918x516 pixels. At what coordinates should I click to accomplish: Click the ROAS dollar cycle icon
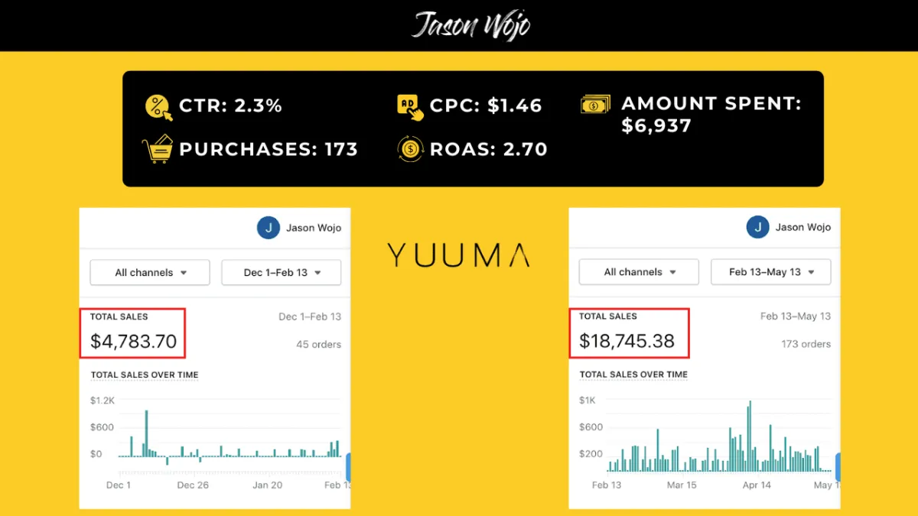click(x=411, y=149)
